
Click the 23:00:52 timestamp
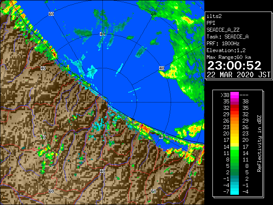click(234, 65)
